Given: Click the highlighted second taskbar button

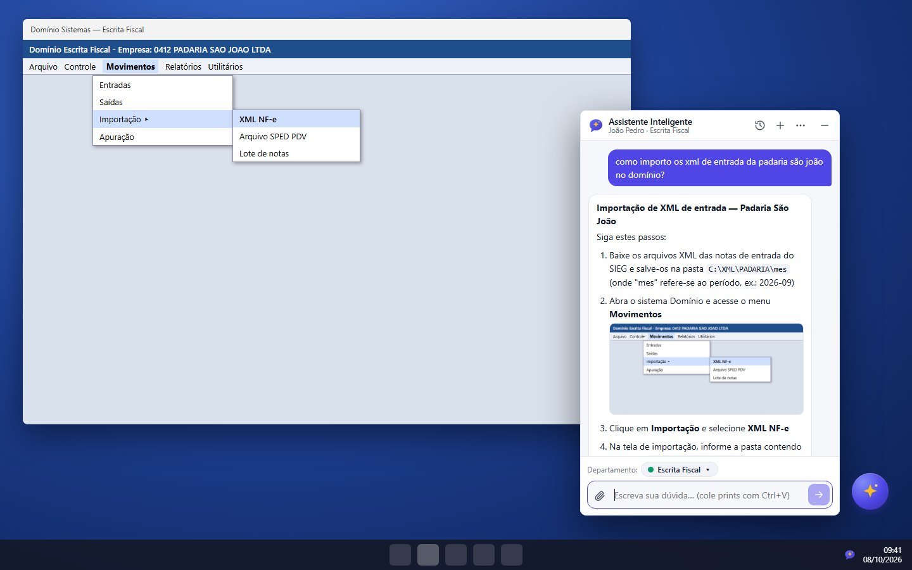Looking at the screenshot, I should [428, 555].
